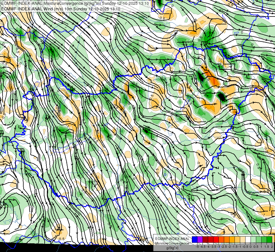Select the orange-red swatch right of -3

coord(221,240)
